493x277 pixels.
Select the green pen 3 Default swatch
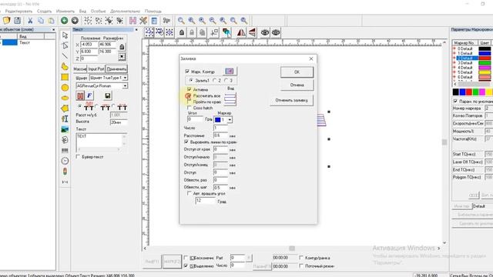485,63
